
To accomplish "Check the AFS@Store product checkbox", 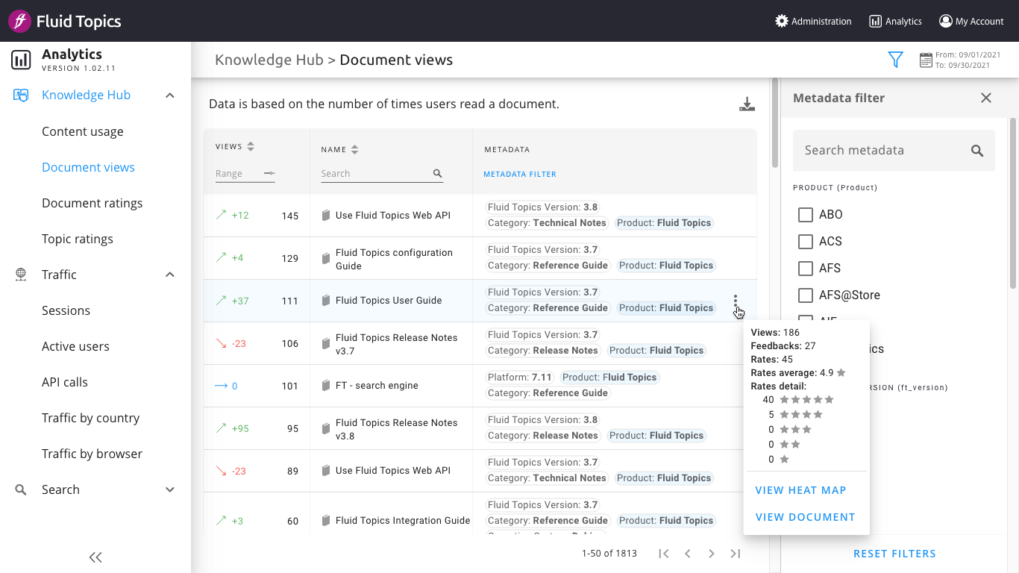I will tap(806, 295).
